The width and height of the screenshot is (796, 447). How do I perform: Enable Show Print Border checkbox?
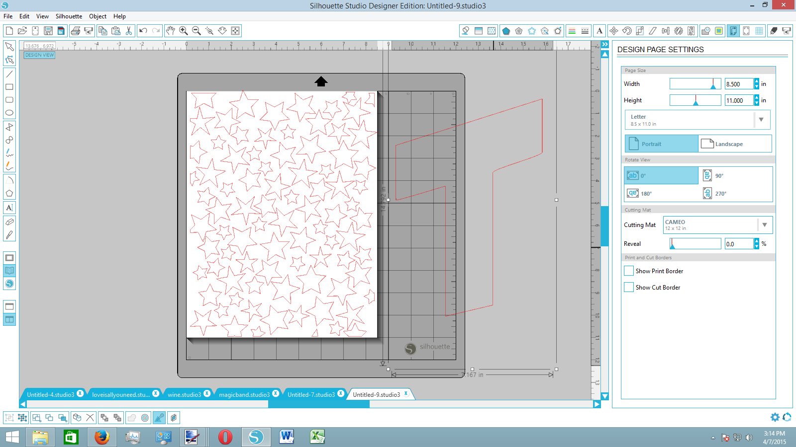click(629, 271)
